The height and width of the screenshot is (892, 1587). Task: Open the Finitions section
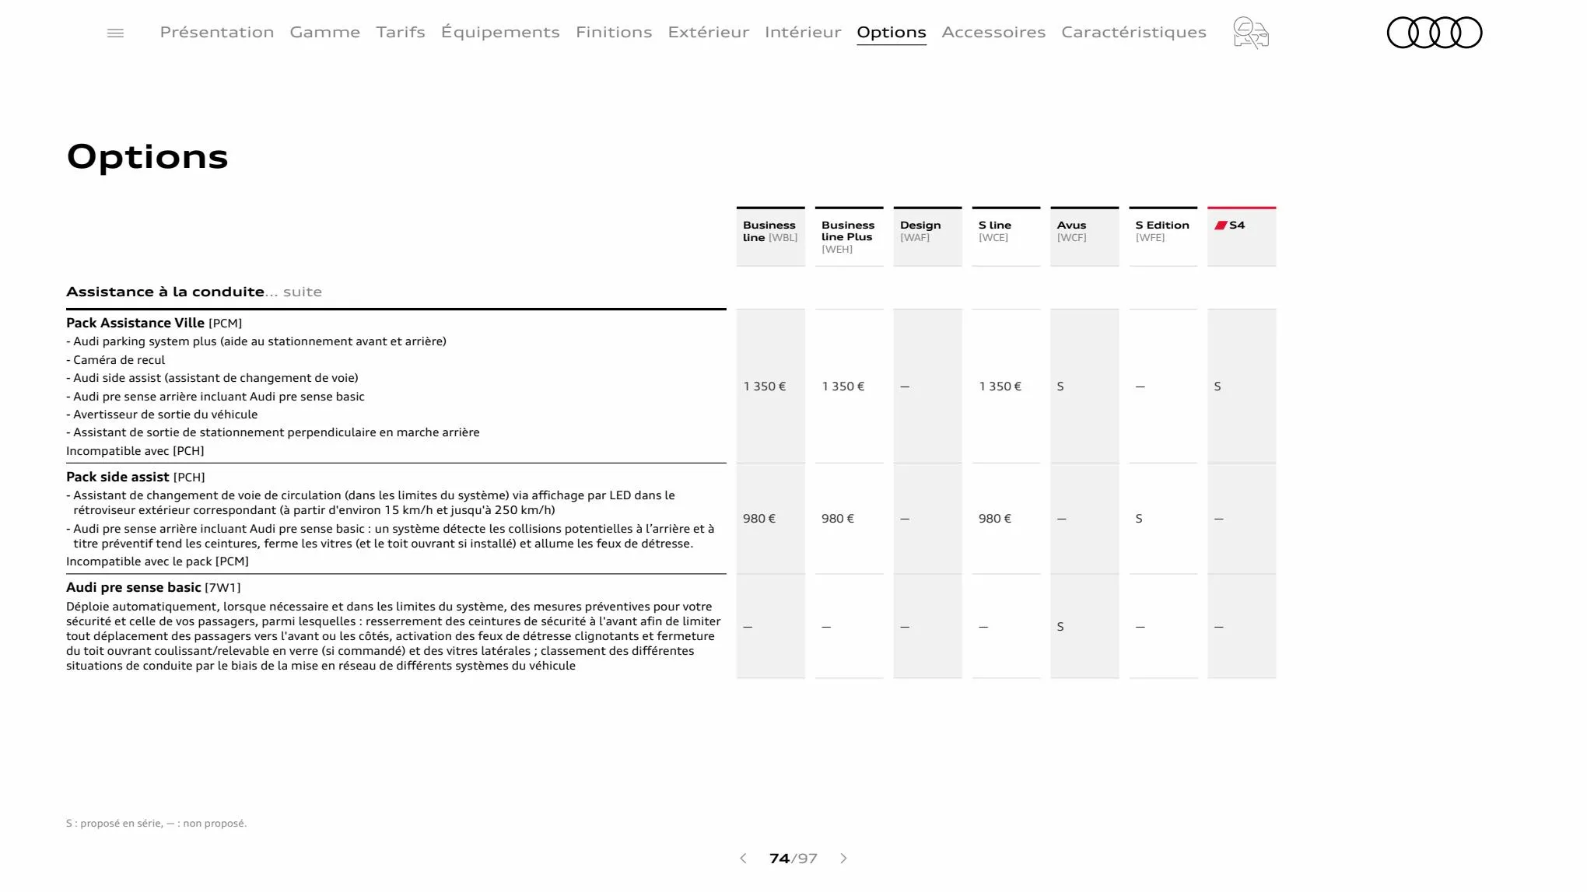(614, 32)
